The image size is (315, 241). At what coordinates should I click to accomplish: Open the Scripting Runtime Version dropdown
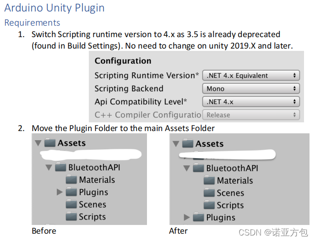pyautogui.click(x=251, y=76)
